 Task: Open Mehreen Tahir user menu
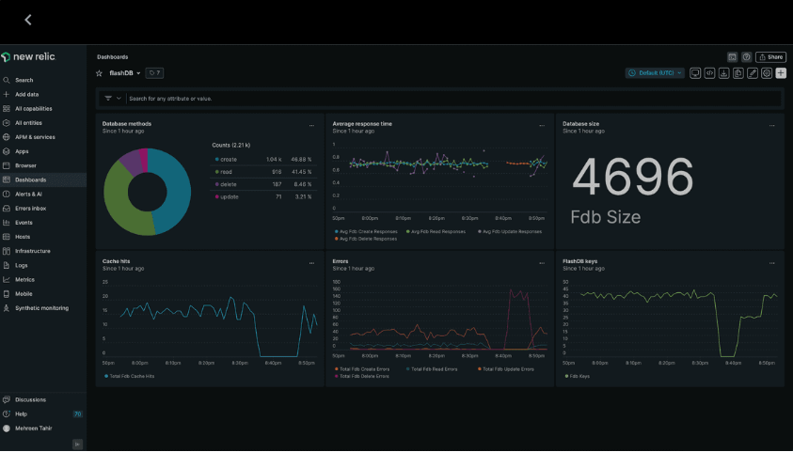point(33,429)
